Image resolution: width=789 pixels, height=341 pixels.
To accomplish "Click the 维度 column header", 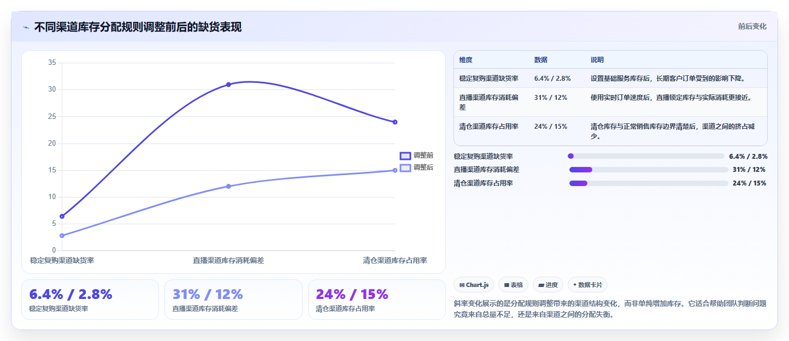I will (x=466, y=59).
